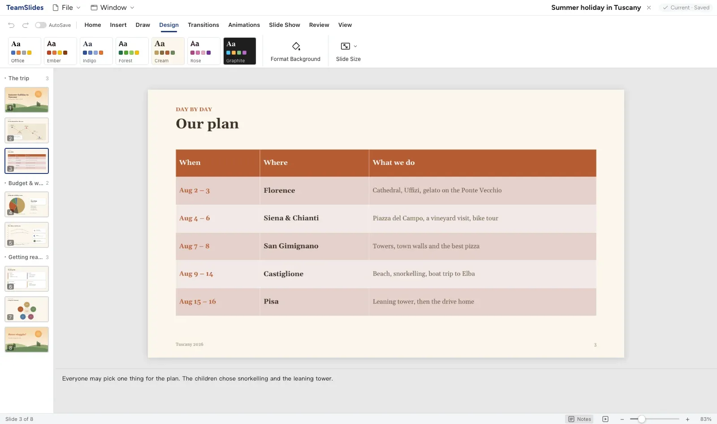Apply the Ember theme
The width and height of the screenshot is (717, 424).
60,51
